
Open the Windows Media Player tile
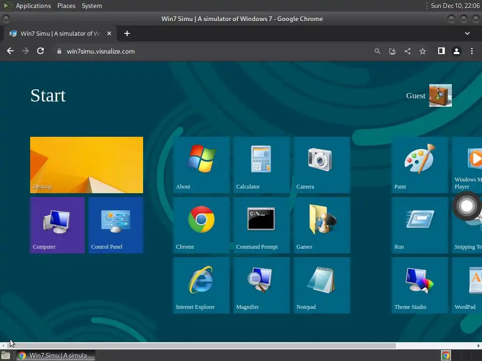(467, 165)
